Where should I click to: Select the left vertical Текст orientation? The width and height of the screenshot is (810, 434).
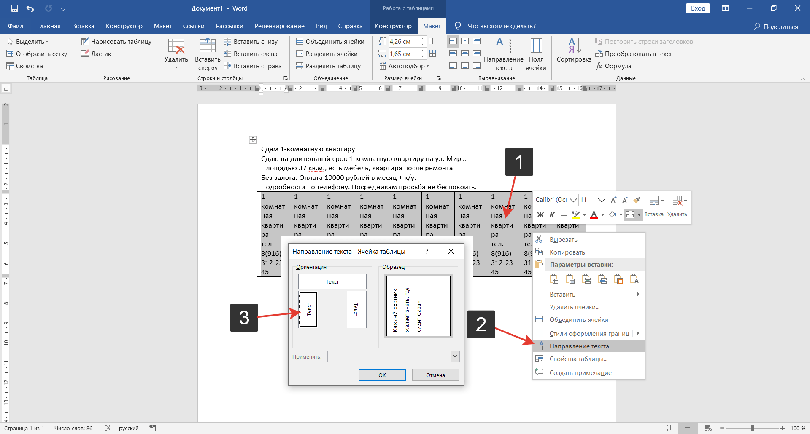[308, 309]
